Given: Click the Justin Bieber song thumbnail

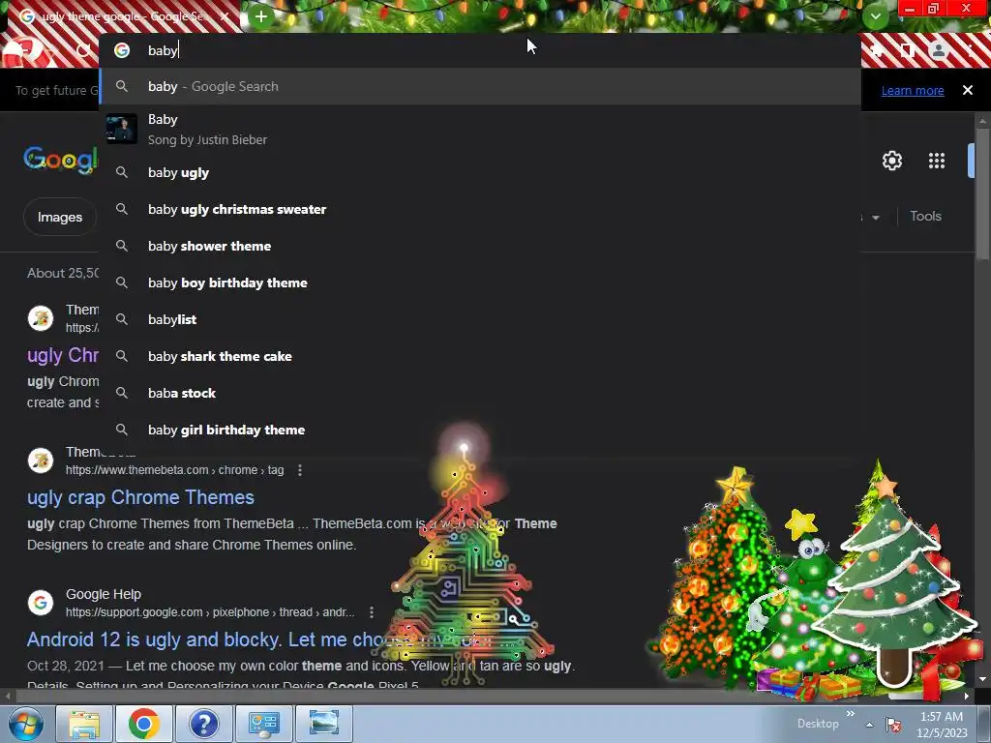Looking at the screenshot, I should click(121, 129).
